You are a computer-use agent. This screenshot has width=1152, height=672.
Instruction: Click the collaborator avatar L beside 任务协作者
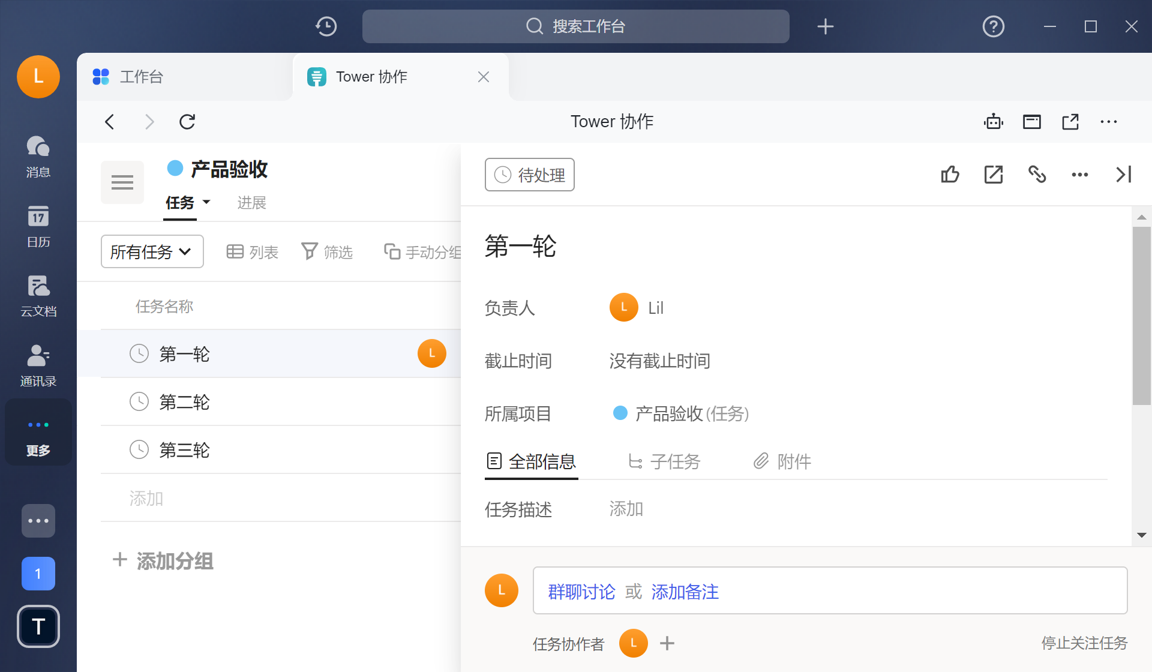pos(634,643)
